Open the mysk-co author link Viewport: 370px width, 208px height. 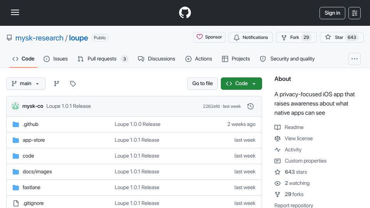[32, 106]
